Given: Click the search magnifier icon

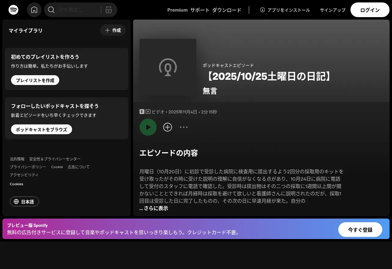Looking at the screenshot, I should (x=51, y=10).
